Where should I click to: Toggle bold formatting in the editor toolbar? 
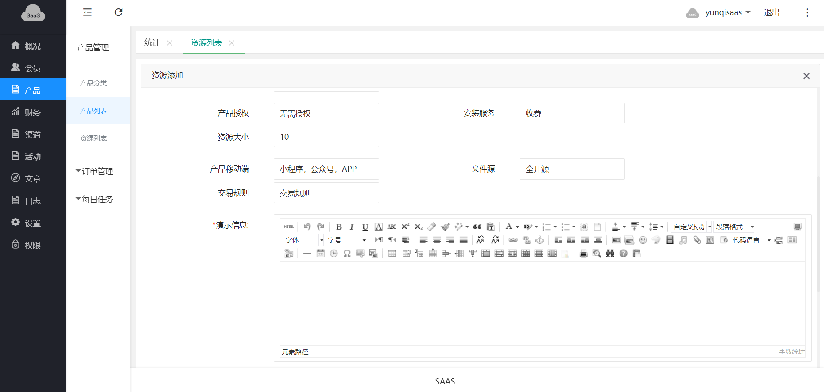[x=339, y=227]
